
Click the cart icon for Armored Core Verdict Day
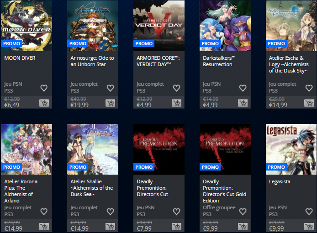click(x=176, y=103)
